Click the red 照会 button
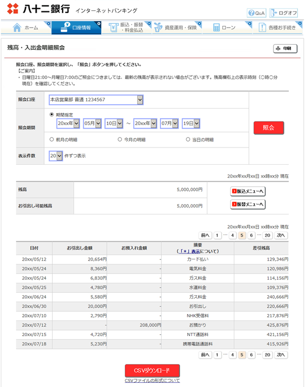This screenshot has width=305, height=387. (x=269, y=128)
